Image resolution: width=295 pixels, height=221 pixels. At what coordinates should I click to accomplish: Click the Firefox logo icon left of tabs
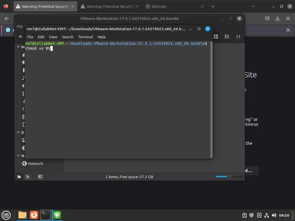6,6
